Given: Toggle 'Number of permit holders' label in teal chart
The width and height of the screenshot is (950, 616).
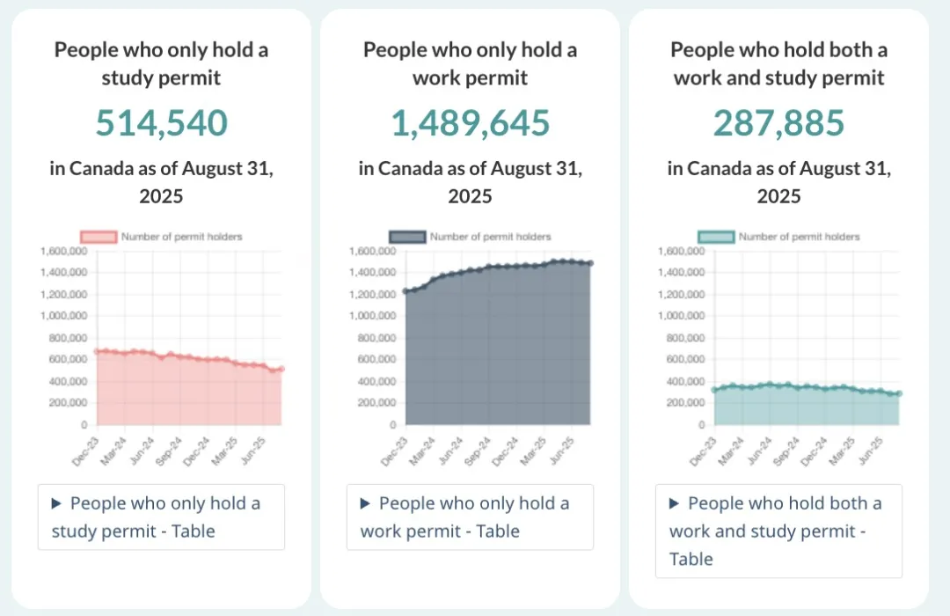Looking at the screenshot, I should 799,237.
